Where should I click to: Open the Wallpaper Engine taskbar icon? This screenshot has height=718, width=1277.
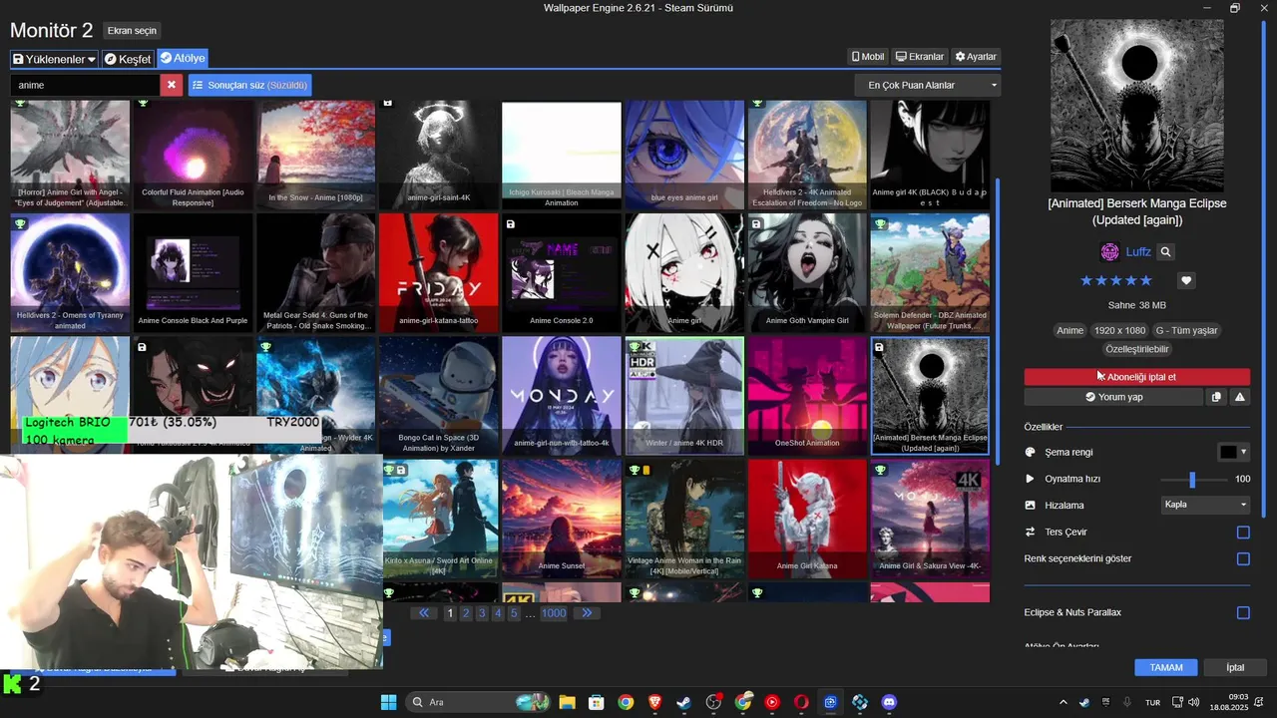click(x=830, y=702)
